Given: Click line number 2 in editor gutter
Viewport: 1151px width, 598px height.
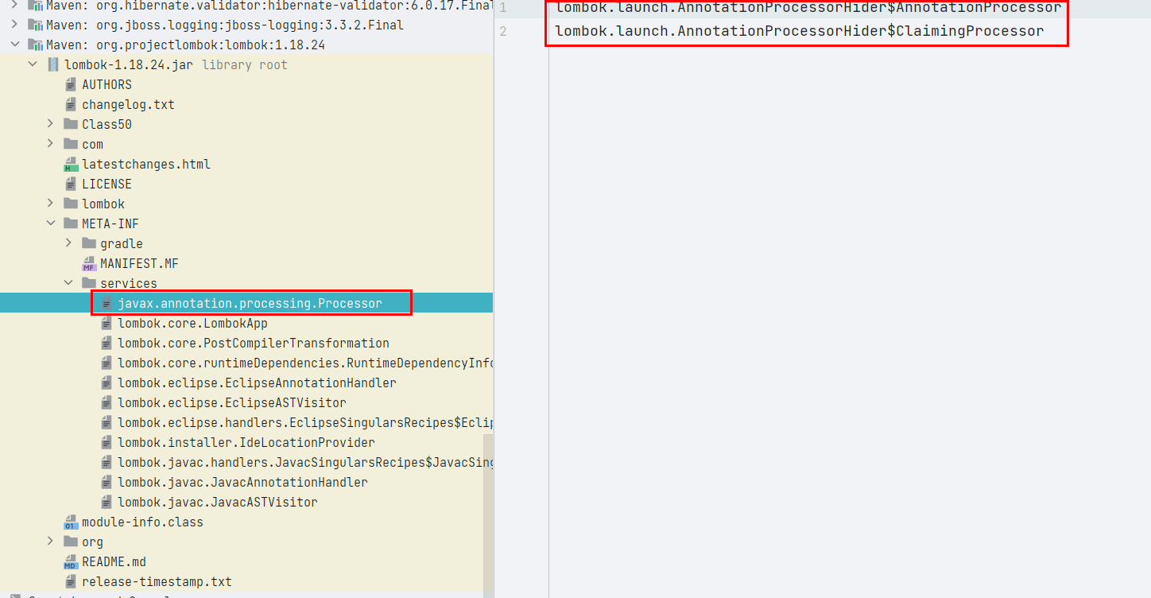Looking at the screenshot, I should click(x=502, y=31).
